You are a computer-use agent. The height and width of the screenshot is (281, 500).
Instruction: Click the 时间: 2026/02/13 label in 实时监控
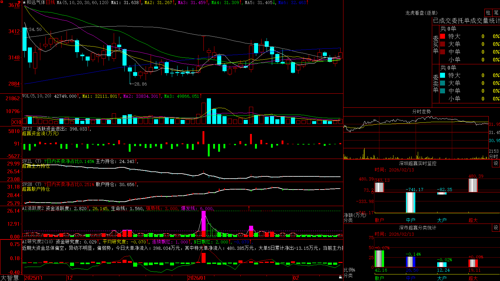(x=394, y=170)
